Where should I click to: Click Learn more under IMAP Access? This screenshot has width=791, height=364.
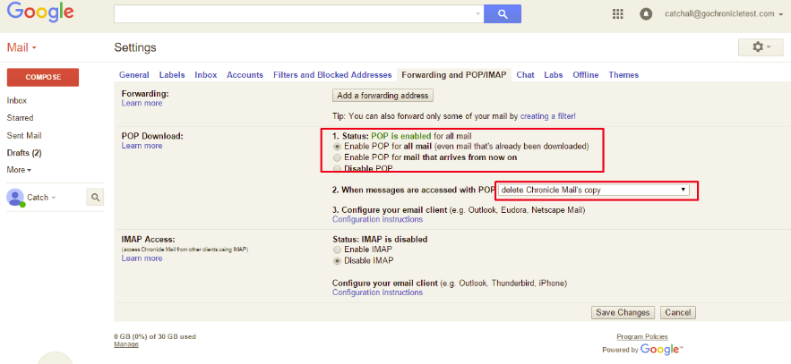pos(142,258)
